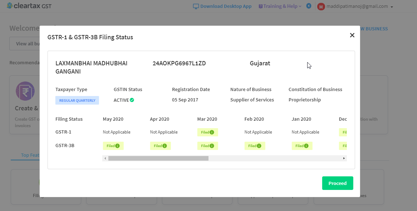Click info icon on Feb 2020 GSTR-3B Filed badge
This screenshot has width=417, height=211.
pos(260,146)
